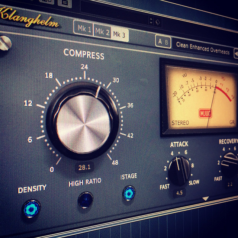The height and width of the screenshot is (238, 238).
Task: Toggle the HIGH RATIO switch
Action: (x=85, y=200)
